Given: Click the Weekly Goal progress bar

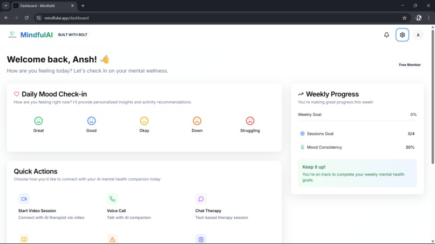Looking at the screenshot, I should pyautogui.click(x=357, y=121).
